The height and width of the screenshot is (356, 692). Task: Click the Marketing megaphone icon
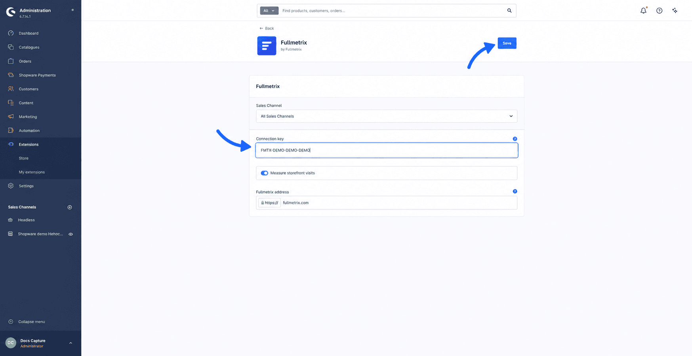[11, 116]
